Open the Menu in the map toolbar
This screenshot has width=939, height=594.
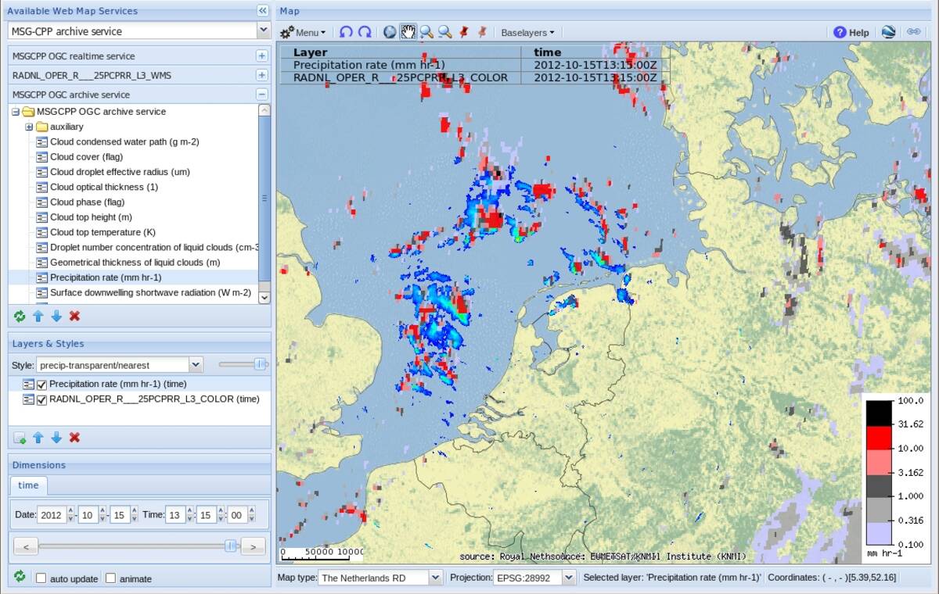[304, 32]
